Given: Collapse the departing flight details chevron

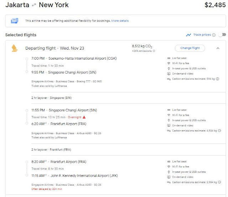Looking at the screenshot, I should click(218, 48).
